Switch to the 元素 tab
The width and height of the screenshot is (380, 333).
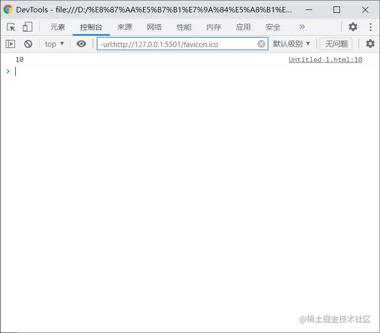pos(58,27)
